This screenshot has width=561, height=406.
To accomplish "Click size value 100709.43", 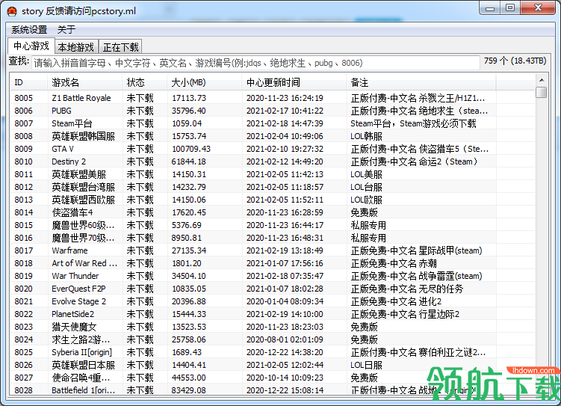I will pos(191,149).
